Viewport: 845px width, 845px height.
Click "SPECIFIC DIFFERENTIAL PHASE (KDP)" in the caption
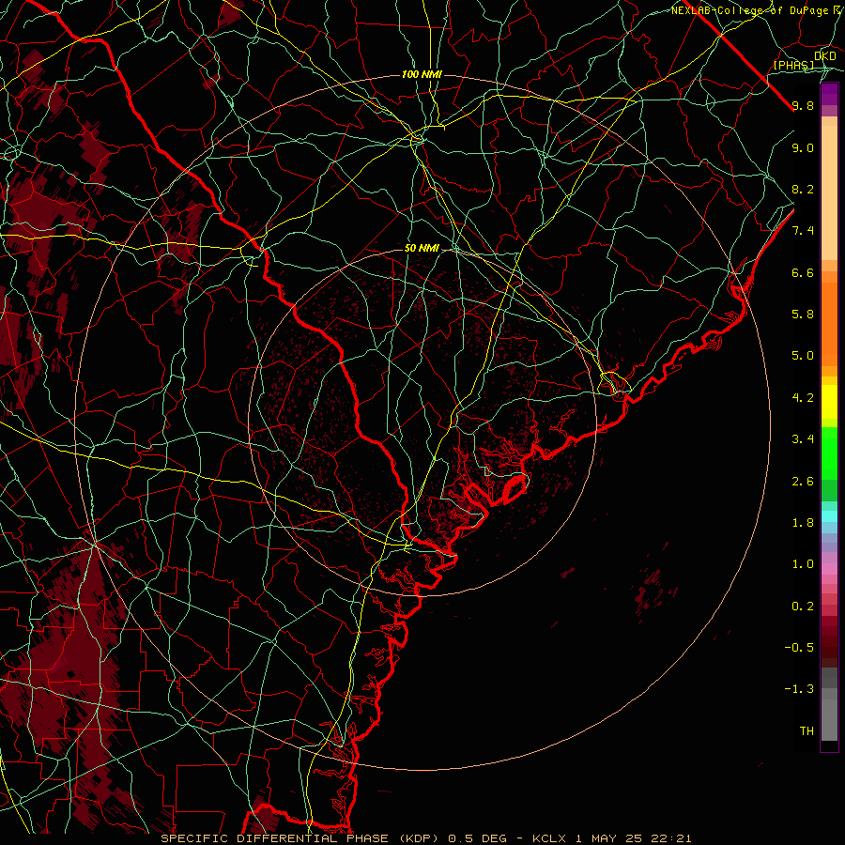coord(301,838)
